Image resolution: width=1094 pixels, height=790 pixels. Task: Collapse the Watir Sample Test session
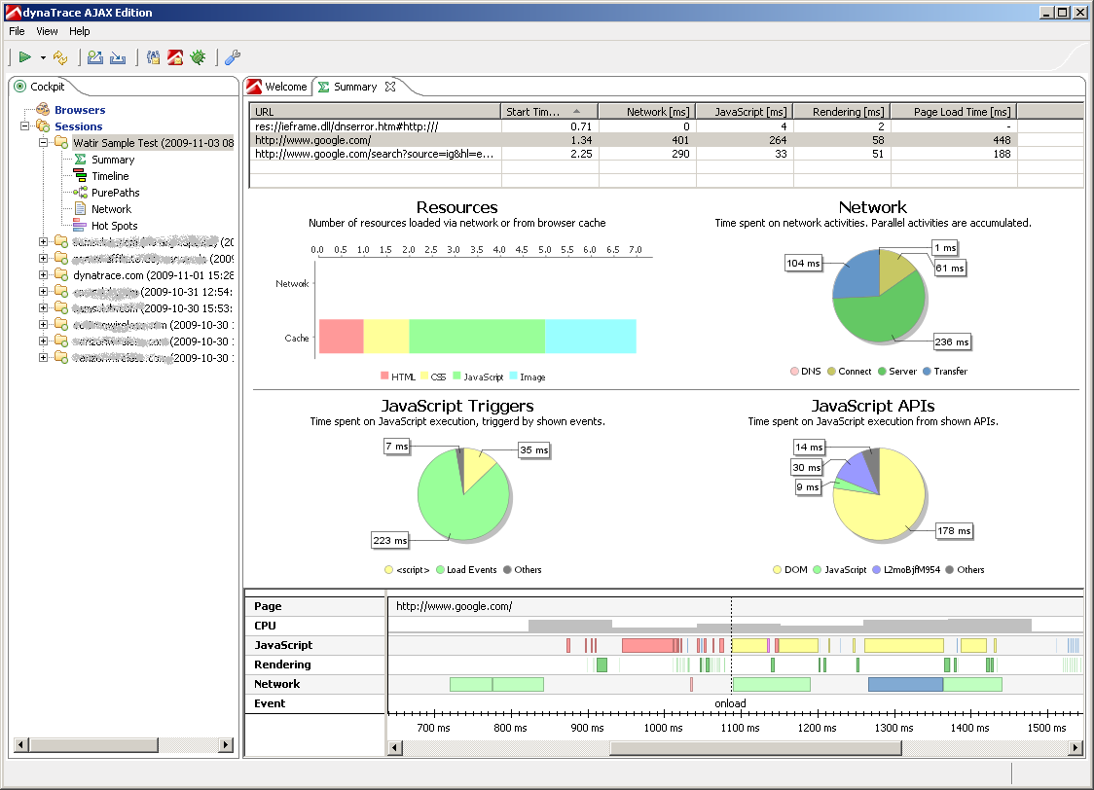pyautogui.click(x=43, y=143)
